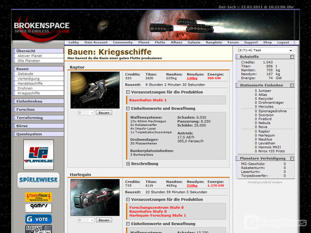
Task: Click the Harlequin ship image
Action: (x=95, y=198)
